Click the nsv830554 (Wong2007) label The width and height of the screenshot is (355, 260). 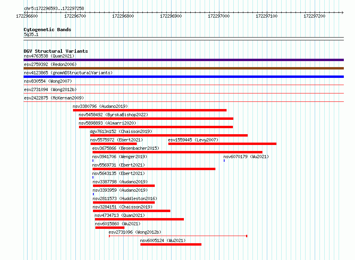point(48,81)
